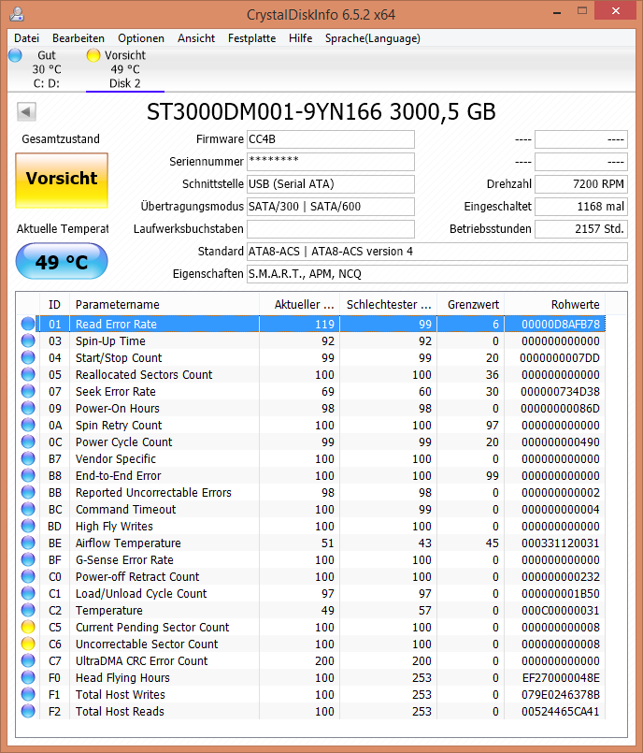Open the Ansicht menu
Image resolution: width=643 pixels, height=753 pixels.
click(x=196, y=38)
